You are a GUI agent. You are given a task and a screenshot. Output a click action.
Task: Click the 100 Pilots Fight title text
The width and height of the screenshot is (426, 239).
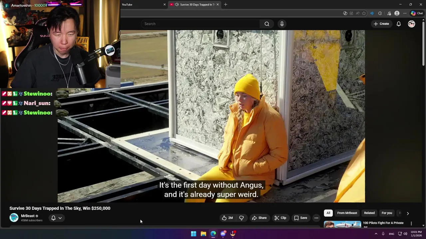click(383, 223)
